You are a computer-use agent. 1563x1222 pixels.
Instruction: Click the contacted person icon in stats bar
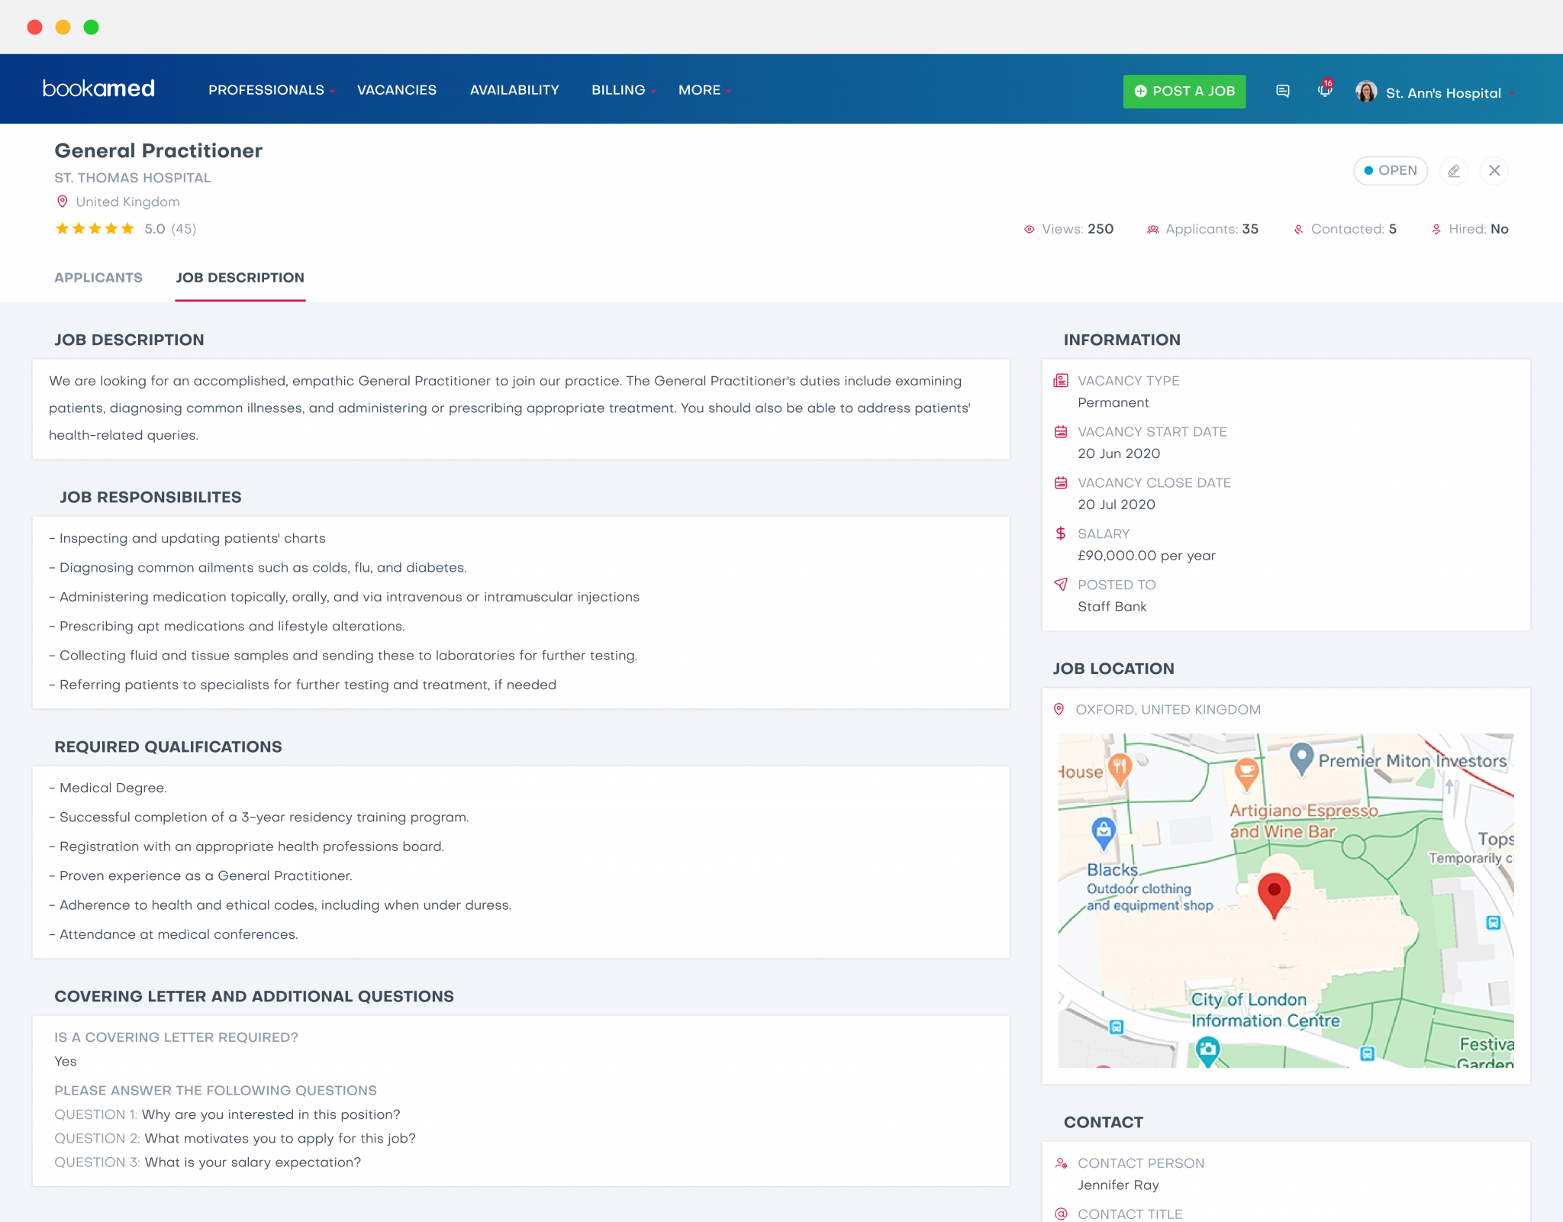point(1298,228)
